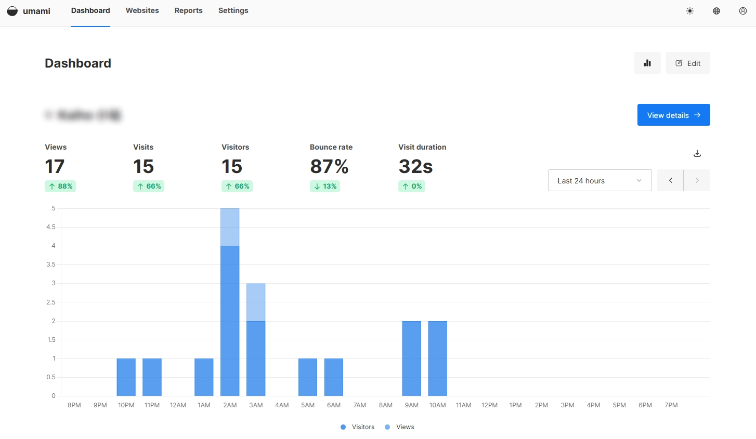Click the umami logo icon
Viewport: 756px width, 439px height.
click(x=12, y=11)
